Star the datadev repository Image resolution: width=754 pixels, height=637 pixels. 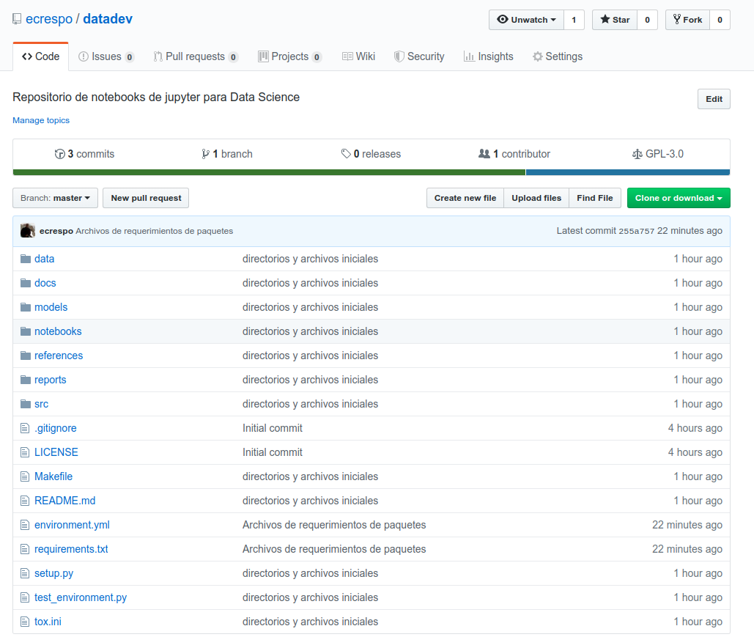pyautogui.click(x=615, y=20)
